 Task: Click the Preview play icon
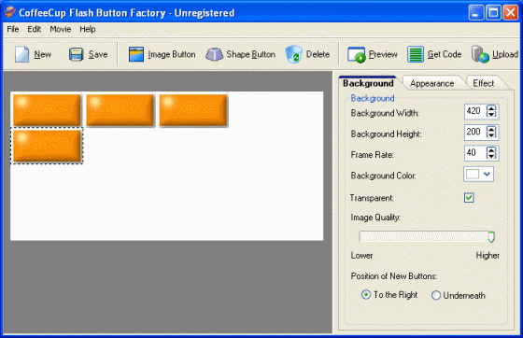[356, 54]
